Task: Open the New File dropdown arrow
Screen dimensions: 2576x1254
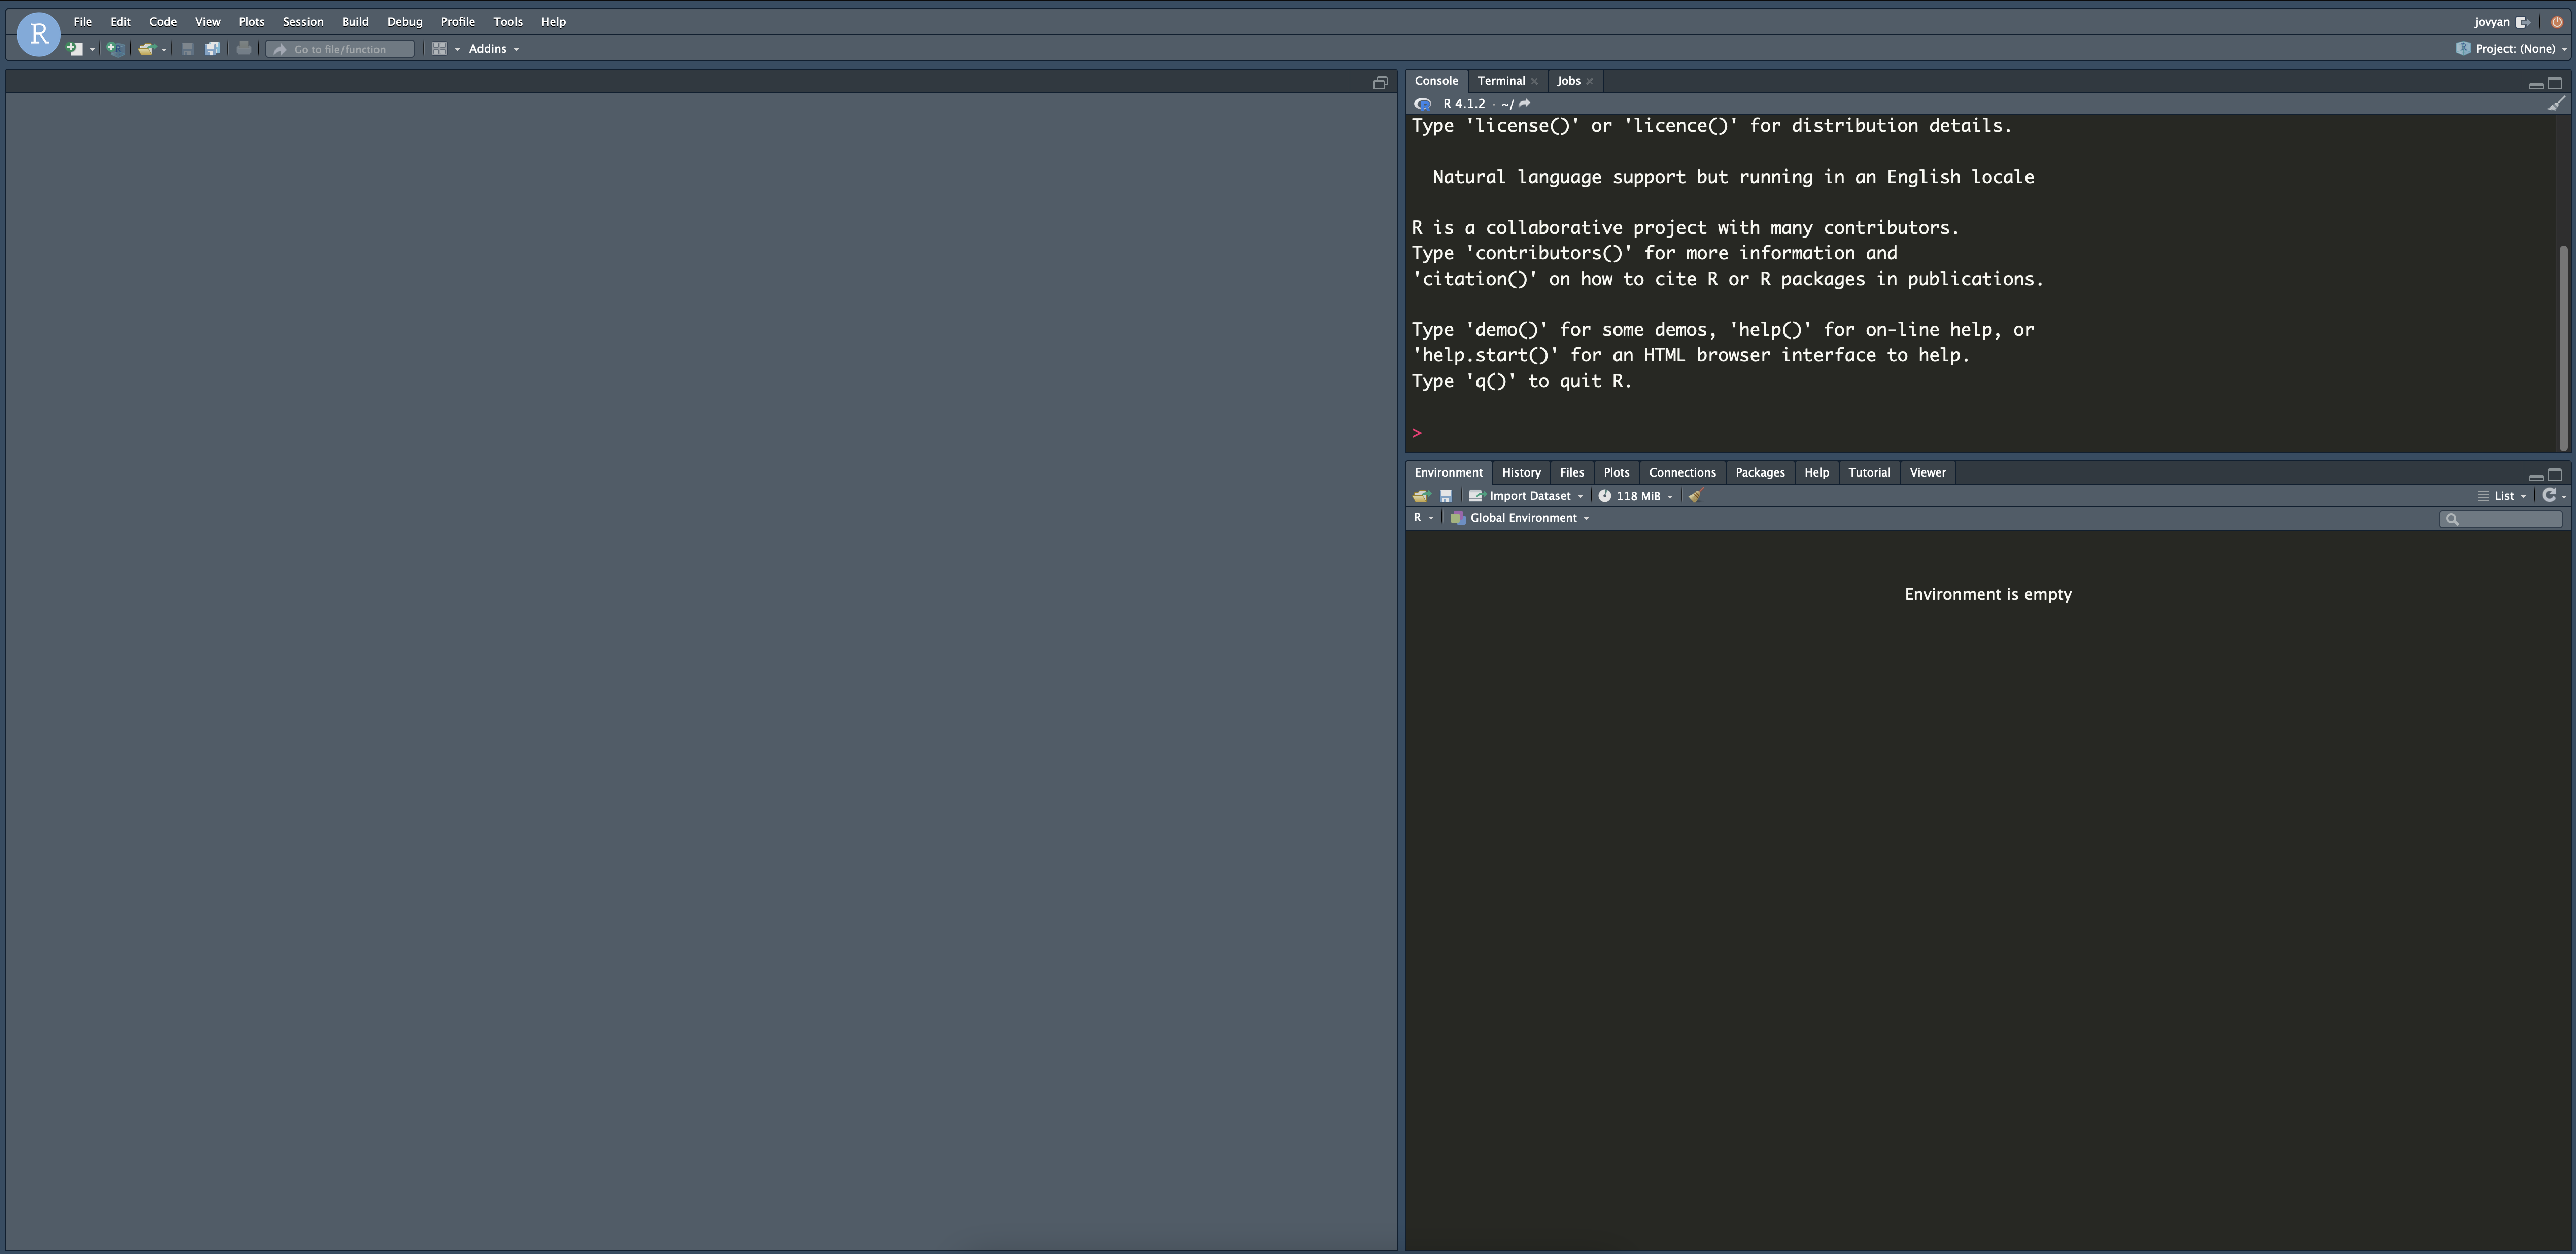Action: pos(92,49)
